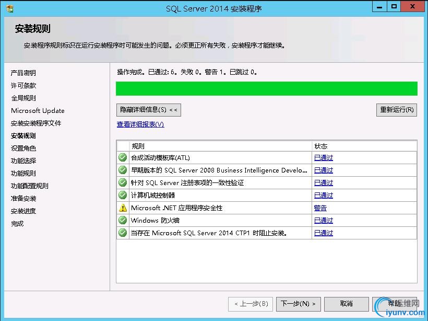Select 功能规则 step in sidebar
428x321 pixels.
pos(23,174)
